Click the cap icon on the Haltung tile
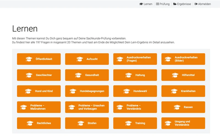The image size is (220, 140). [x=128, y=75]
